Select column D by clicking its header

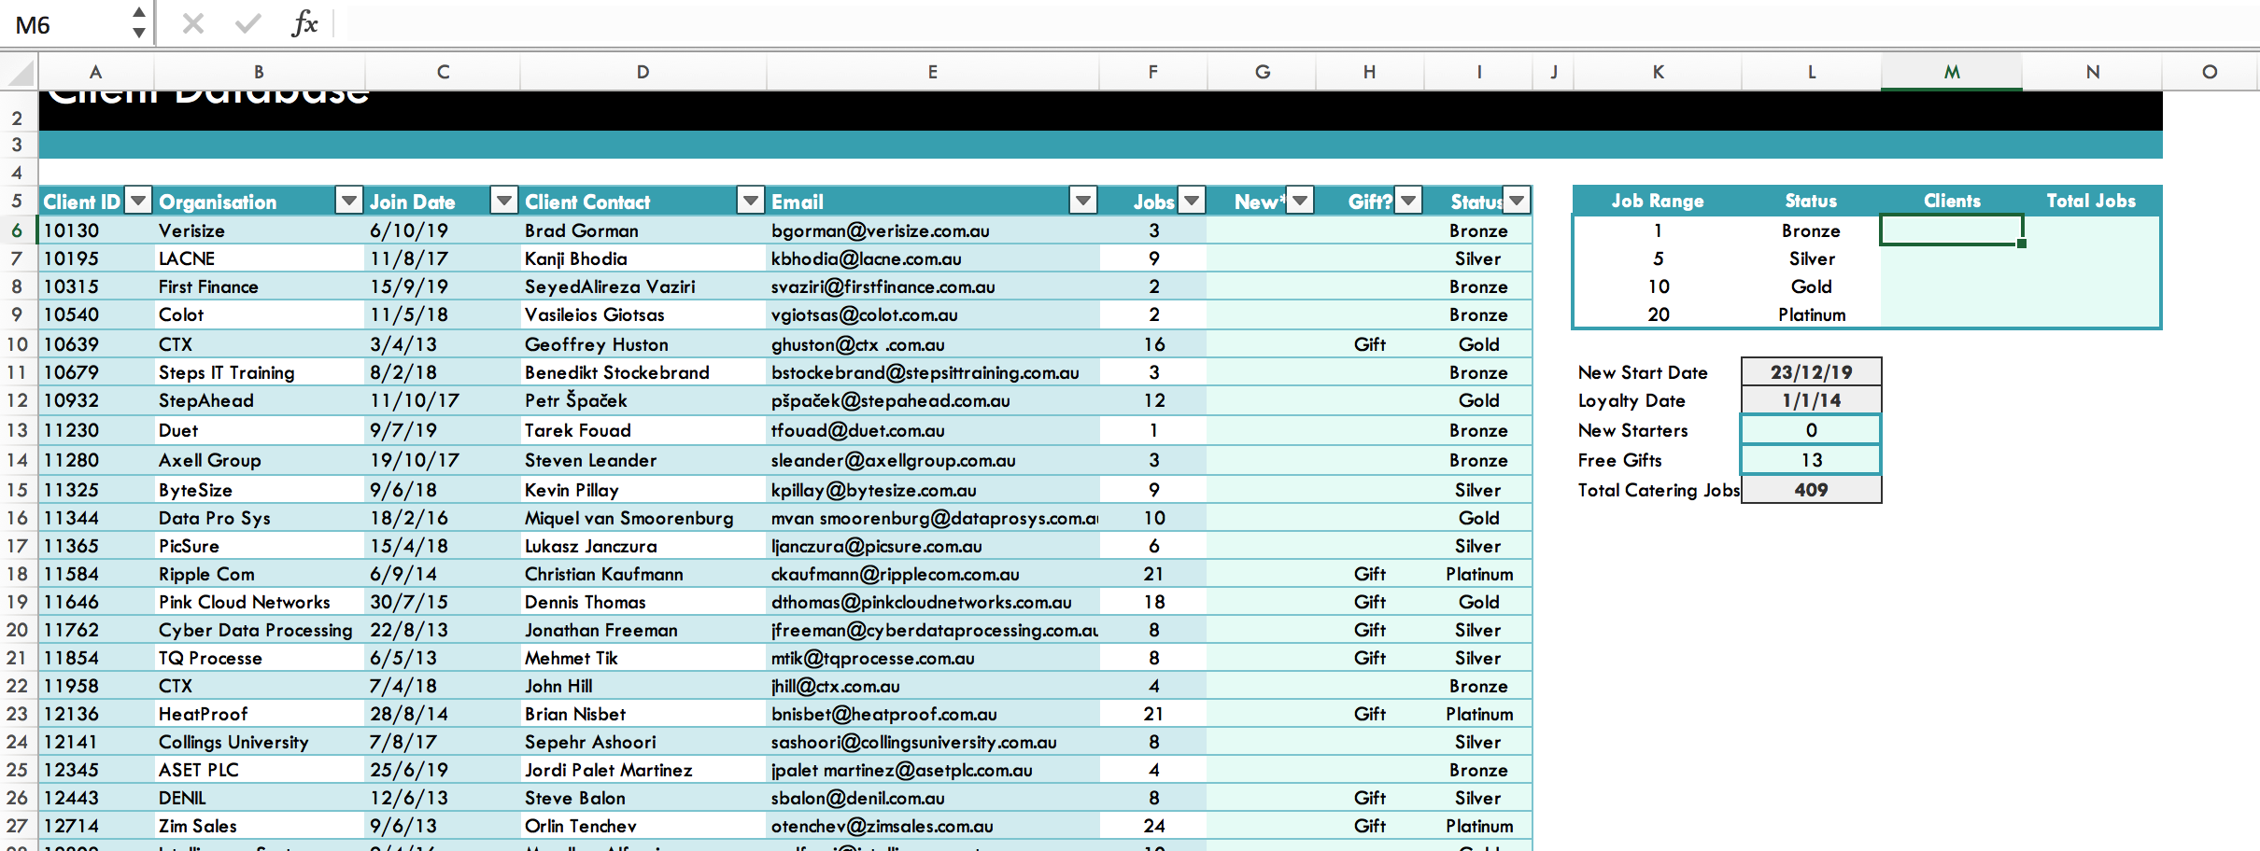coord(642,71)
